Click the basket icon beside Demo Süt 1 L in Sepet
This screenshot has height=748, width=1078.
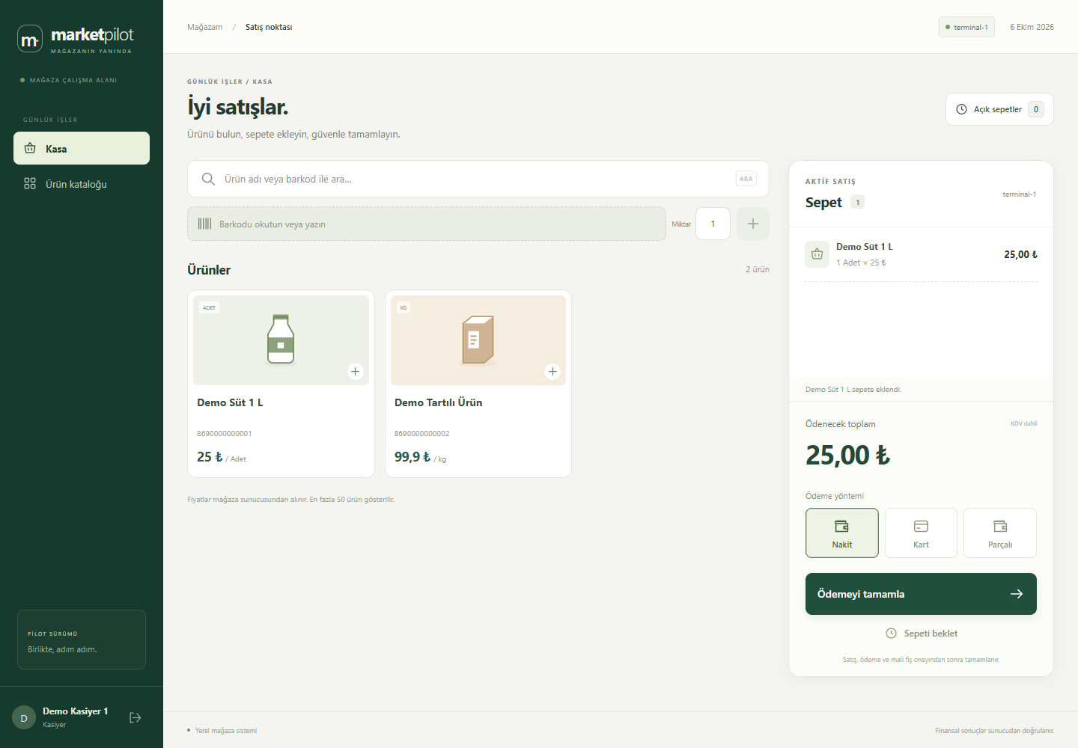817,254
